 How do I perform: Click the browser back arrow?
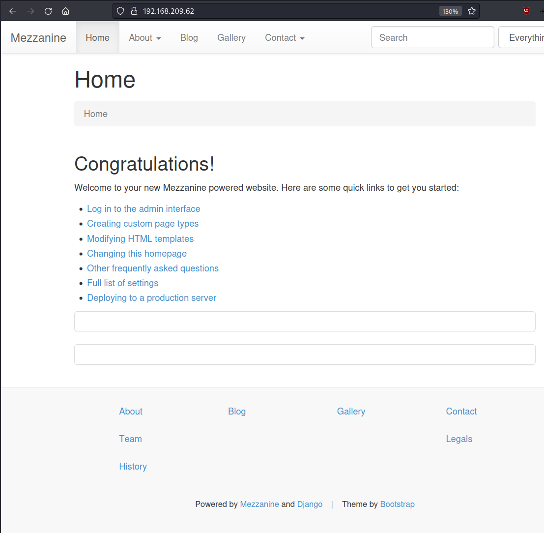(x=13, y=11)
